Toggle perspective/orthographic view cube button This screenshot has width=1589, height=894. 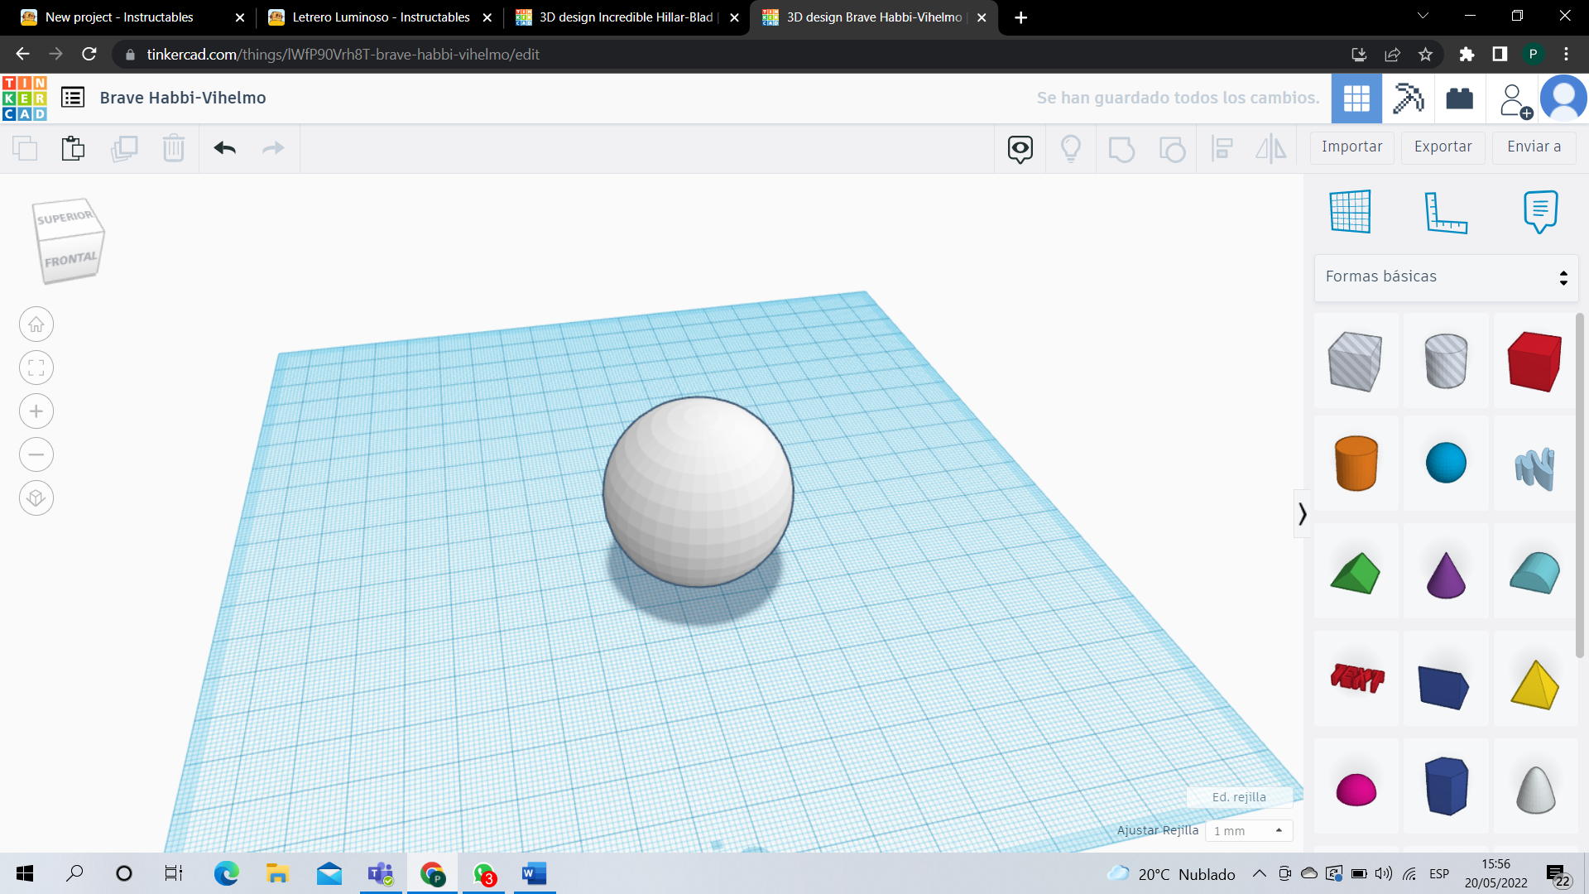(36, 498)
